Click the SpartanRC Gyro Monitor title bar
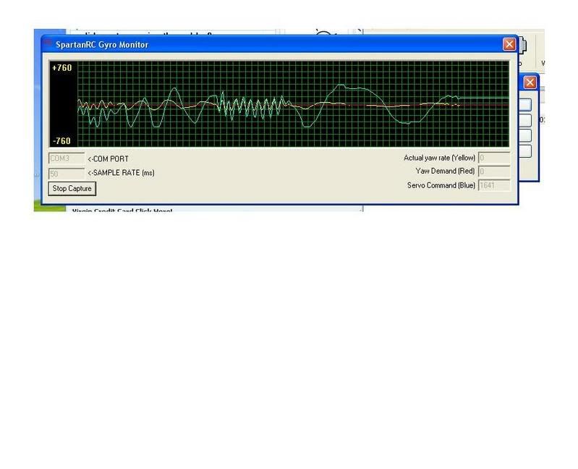Viewport: 578px width, 469px height. point(279,45)
